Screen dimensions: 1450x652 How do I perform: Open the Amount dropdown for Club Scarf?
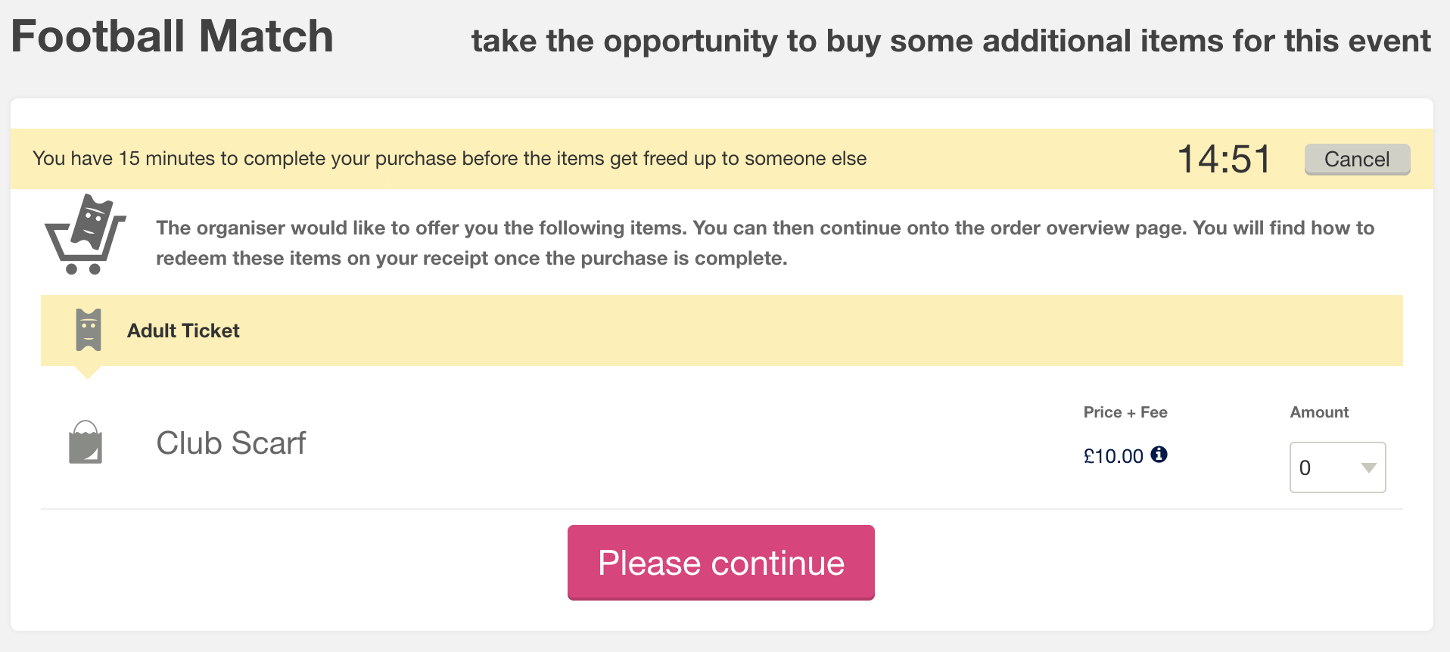1337,467
